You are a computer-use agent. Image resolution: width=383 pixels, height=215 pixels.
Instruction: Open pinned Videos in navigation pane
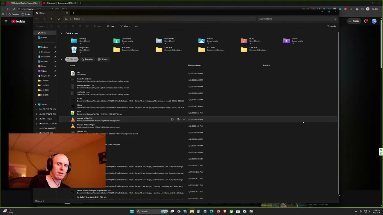(44, 71)
